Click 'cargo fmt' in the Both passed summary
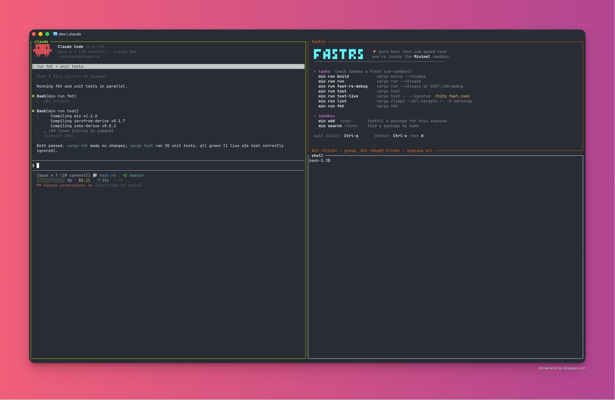The height and width of the screenshot is (400, 615). (77, 146)
